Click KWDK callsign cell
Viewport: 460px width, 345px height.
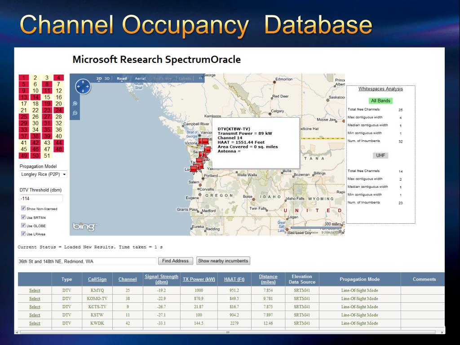click(x=97, y=323)
